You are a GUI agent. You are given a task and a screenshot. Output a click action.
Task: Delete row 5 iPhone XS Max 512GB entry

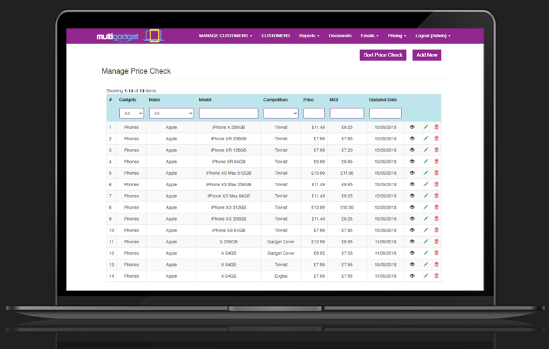point(437,173)
